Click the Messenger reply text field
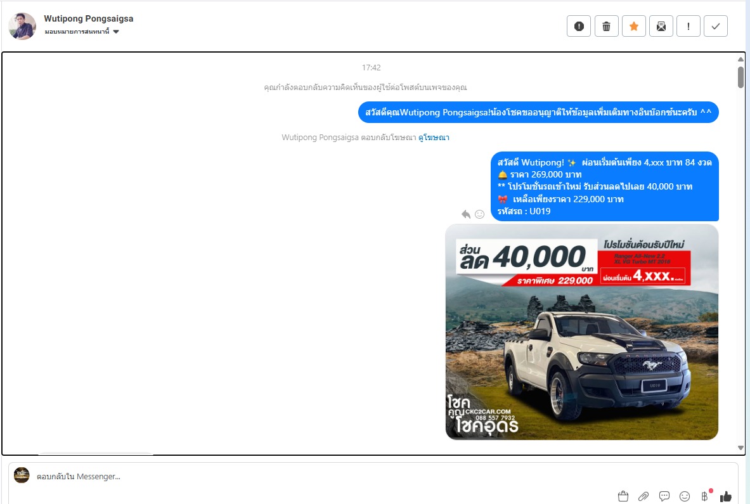The width and height of the screenshot is (750, 504). pos(317,477)
